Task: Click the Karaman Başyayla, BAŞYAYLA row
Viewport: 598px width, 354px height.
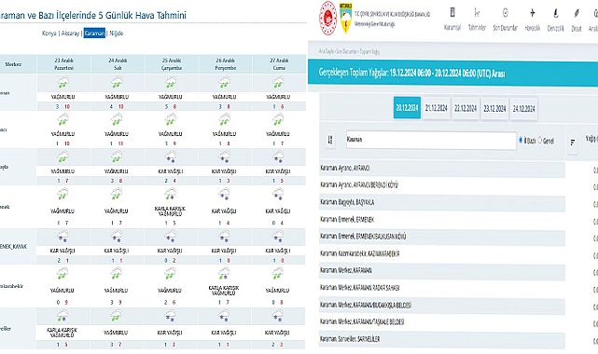Action: tap(441, 202)
